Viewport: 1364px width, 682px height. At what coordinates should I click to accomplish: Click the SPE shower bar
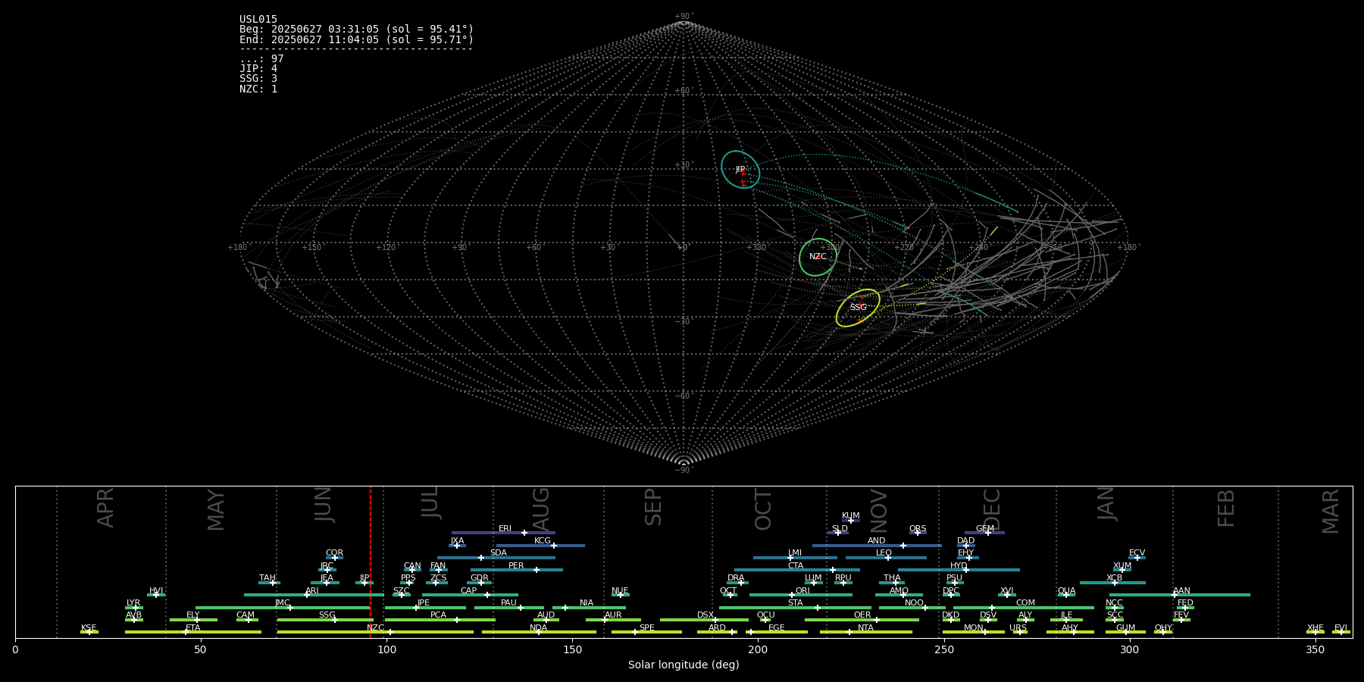[x=646, y=632]
